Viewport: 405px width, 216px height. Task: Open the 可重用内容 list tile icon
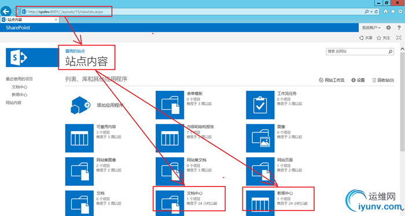coord(79,138)
